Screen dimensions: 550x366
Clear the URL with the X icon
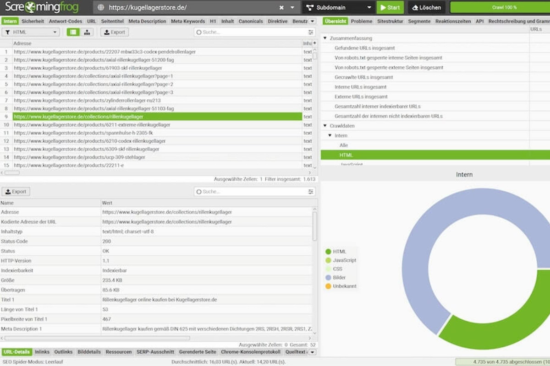click(281, 8)
